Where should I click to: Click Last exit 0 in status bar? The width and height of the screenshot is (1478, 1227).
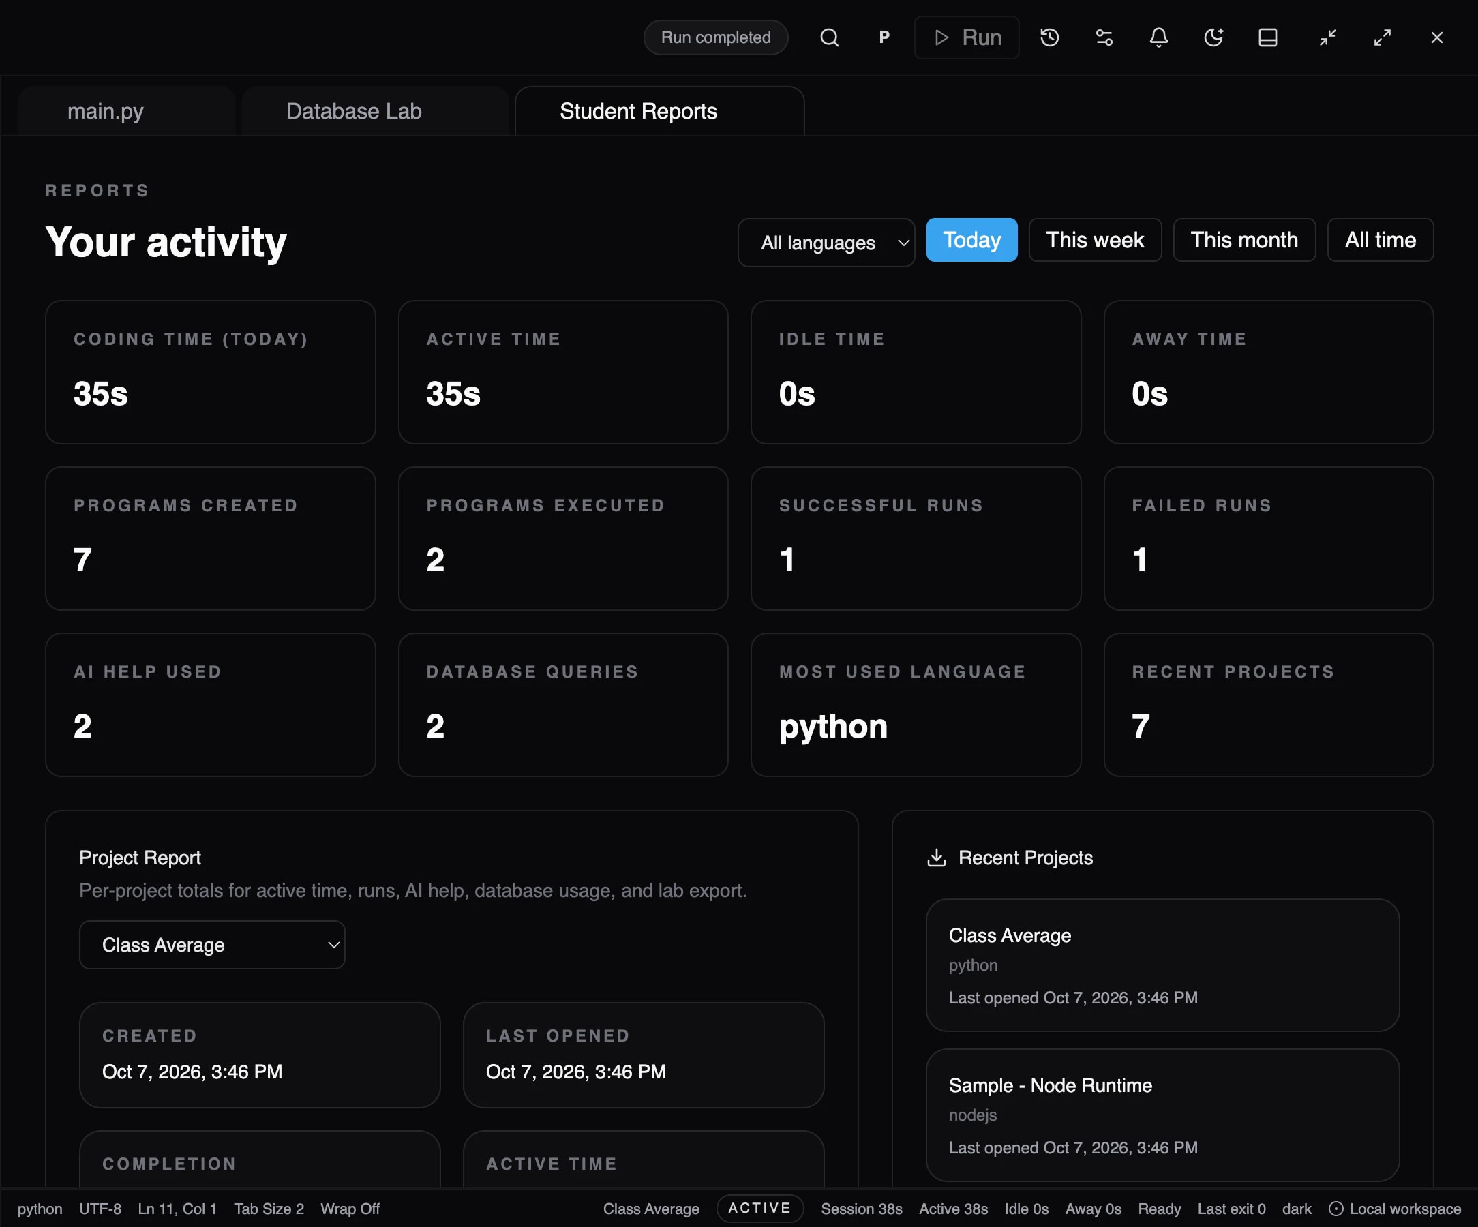1231,1209
